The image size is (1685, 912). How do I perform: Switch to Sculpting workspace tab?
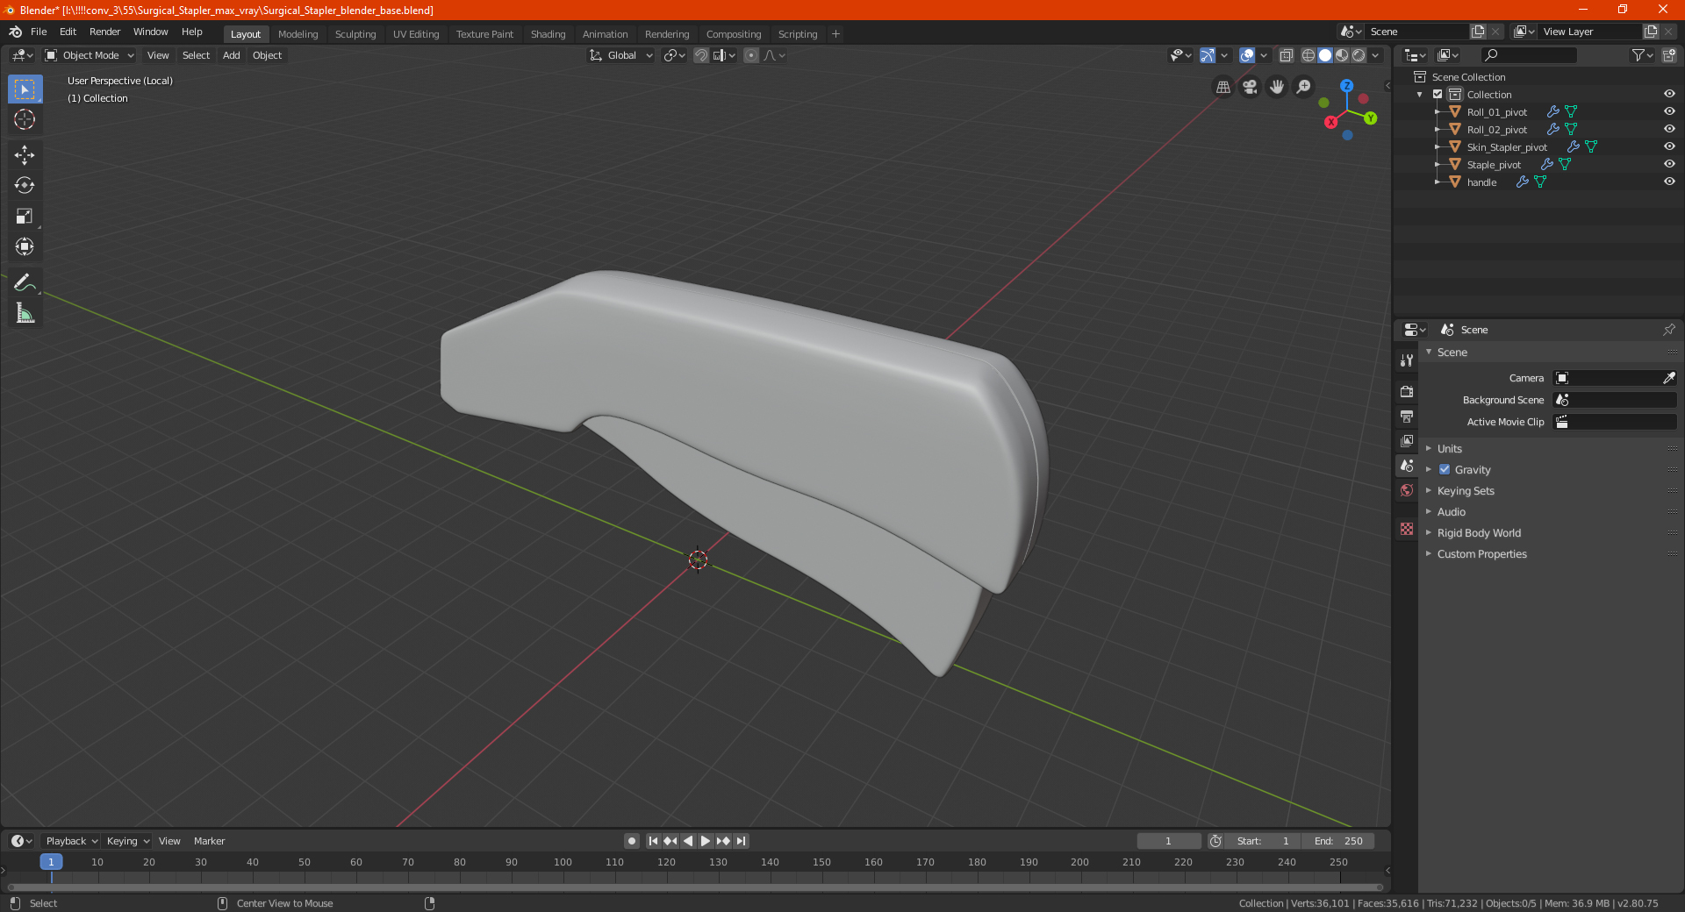[x=355, y=34]
